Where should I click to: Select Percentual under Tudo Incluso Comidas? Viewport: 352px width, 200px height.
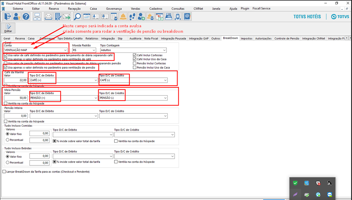click(7, 140)
